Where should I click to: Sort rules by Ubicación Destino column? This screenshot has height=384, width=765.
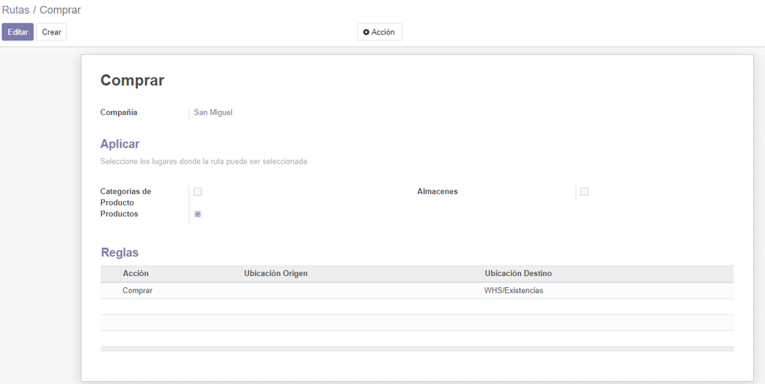[x=608, y=274]
